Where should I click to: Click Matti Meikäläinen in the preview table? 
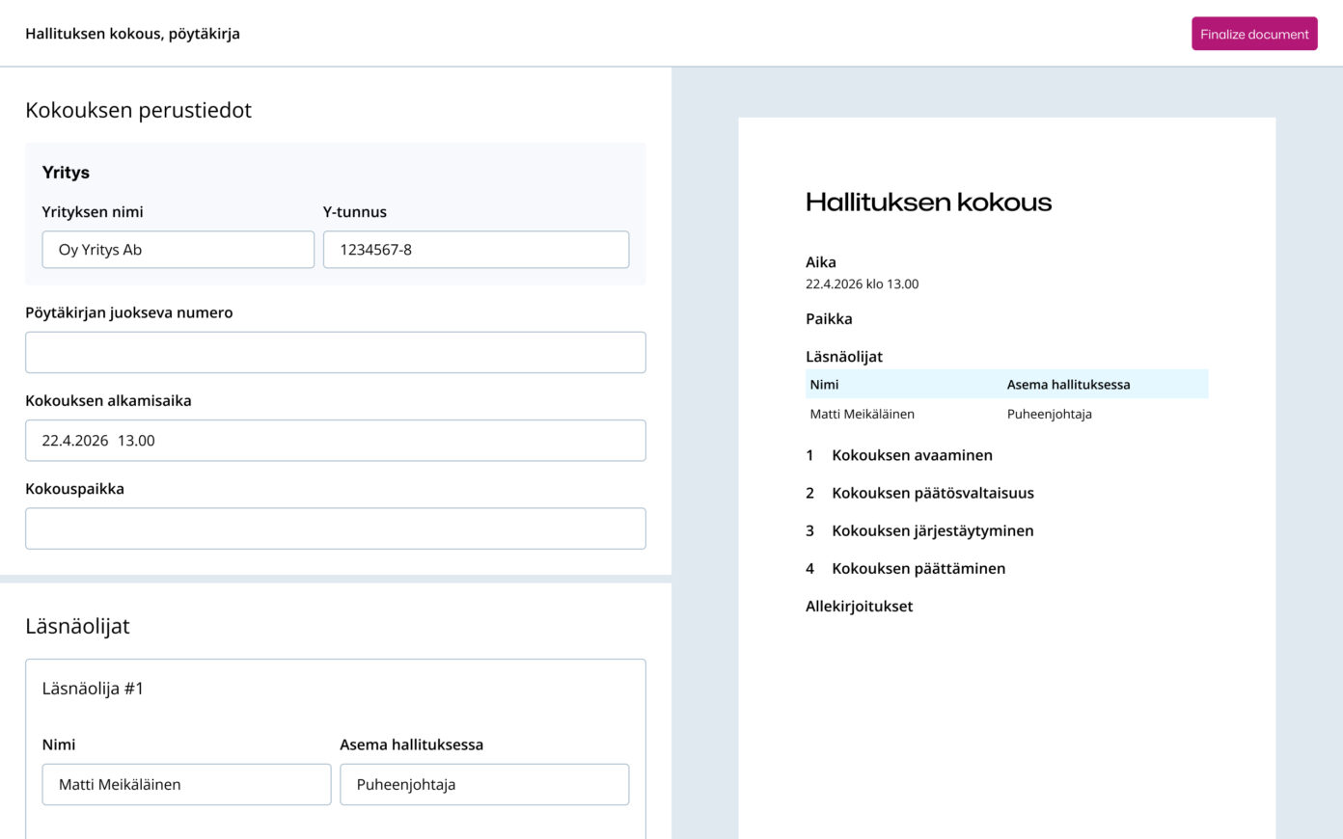click(x=862, y=415)
